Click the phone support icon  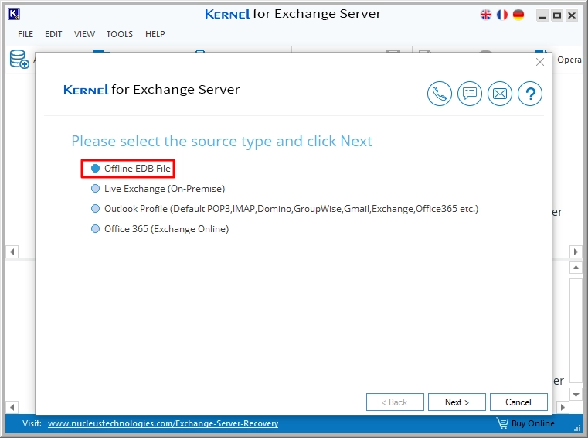click(x=439, y=94)
